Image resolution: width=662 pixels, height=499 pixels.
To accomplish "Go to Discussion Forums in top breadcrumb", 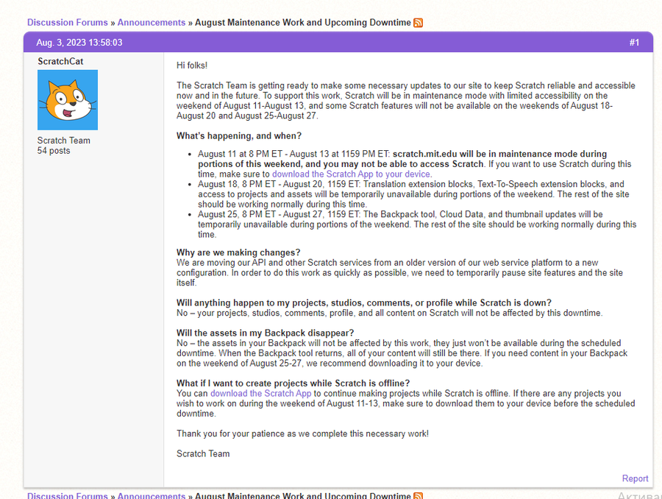I will [x=68, y=22].
